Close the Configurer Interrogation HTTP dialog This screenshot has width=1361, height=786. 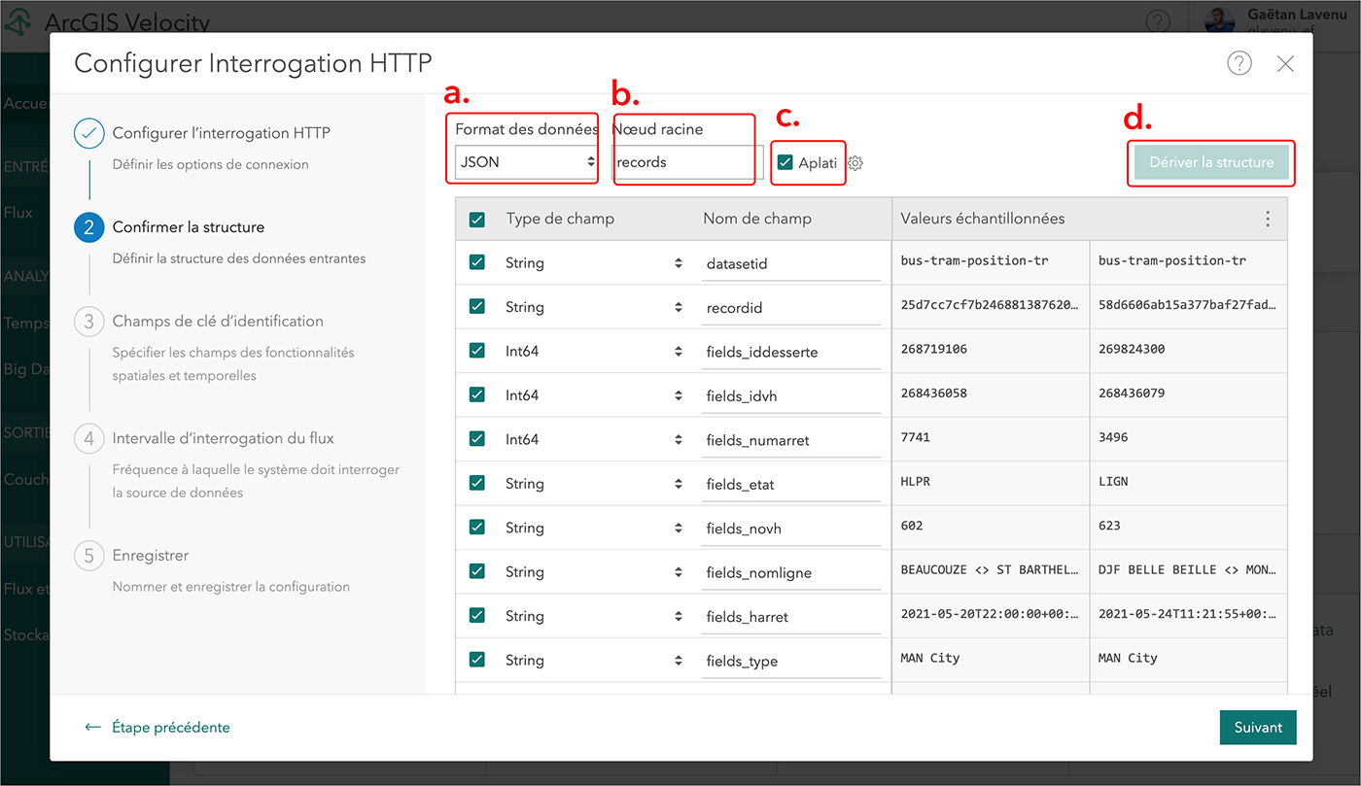click(x=1285, y=64)
